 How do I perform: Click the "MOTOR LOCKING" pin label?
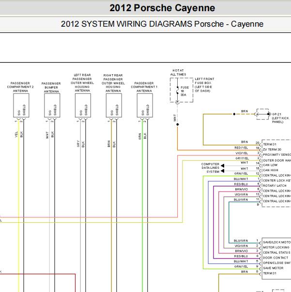(x=276, y=247)
